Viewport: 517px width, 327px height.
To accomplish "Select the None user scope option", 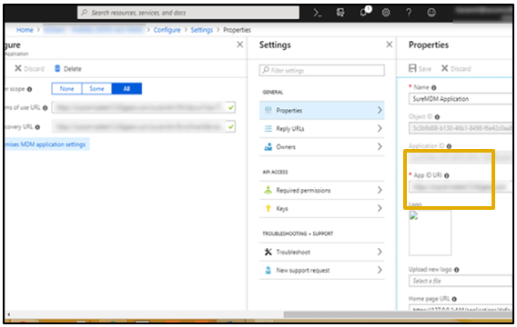I will click(66, 88).
